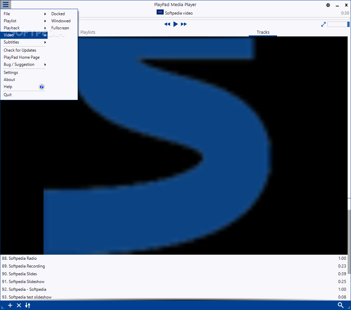
Task: Select Fullscreen video mode
Action: [x=60, y=28]
